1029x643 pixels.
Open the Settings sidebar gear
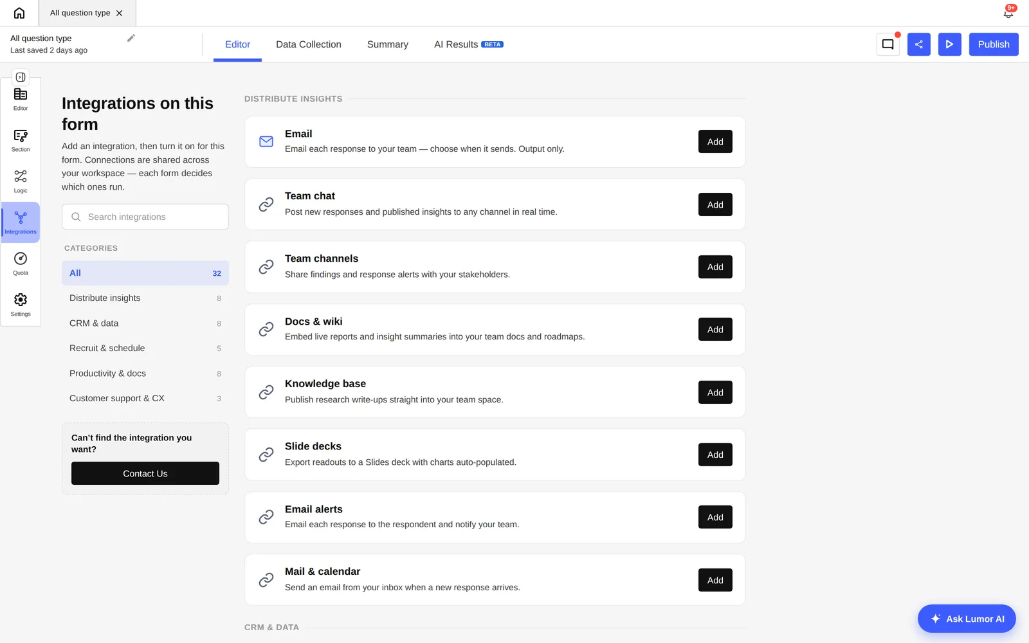[x=21, y=305]
